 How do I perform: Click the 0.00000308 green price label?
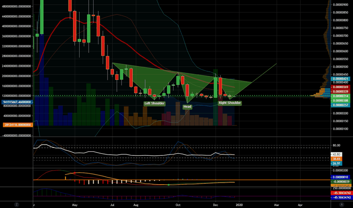pyautogui.click(x=341, y=101)
